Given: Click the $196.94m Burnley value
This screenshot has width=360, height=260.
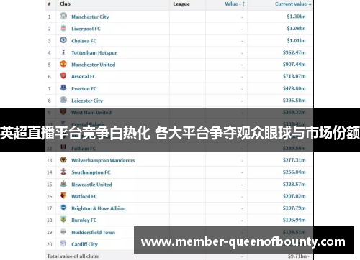Looking at the screenshot, I should 294,220.
